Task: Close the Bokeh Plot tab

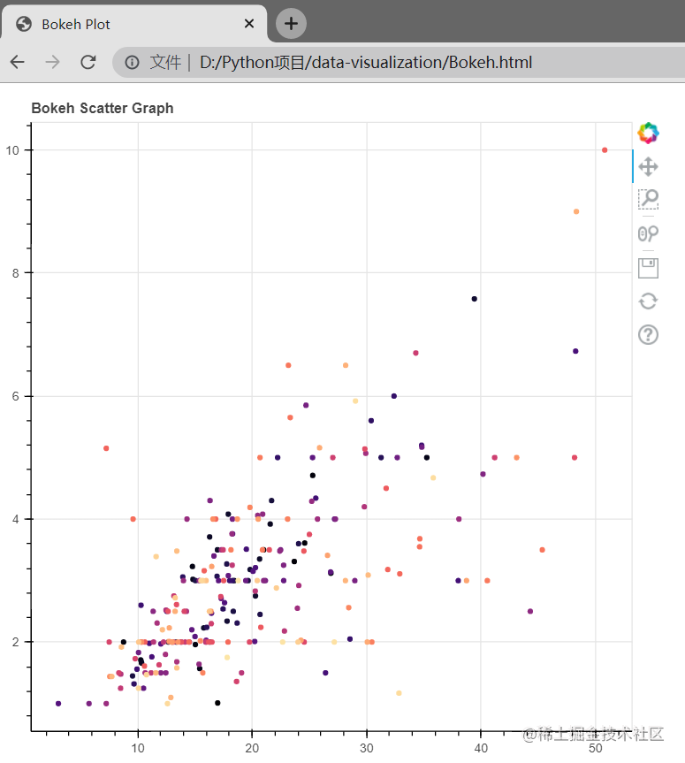Action: tap(249, 23)
